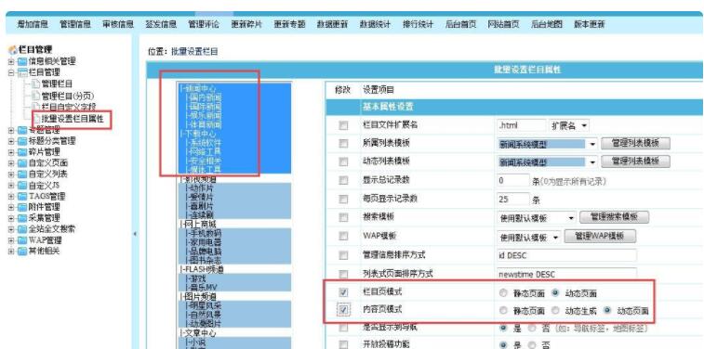Go to 更新专题 in top menu

[289, 25]
